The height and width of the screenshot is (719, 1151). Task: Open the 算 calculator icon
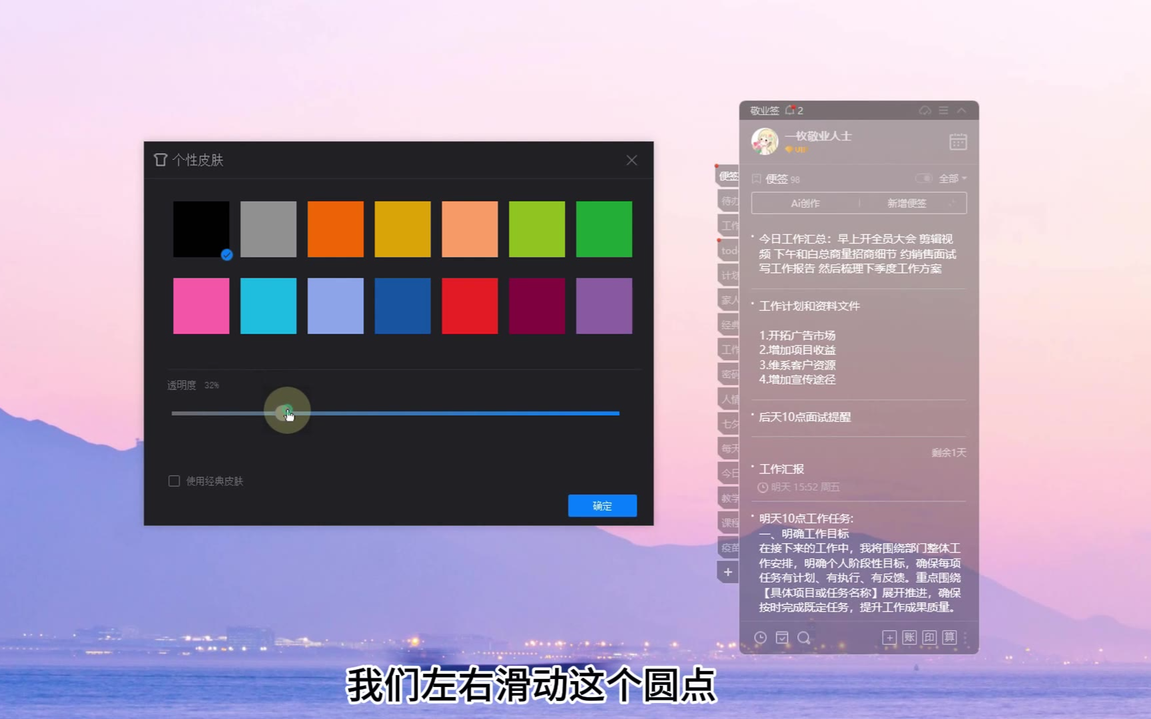click(949, 638)
